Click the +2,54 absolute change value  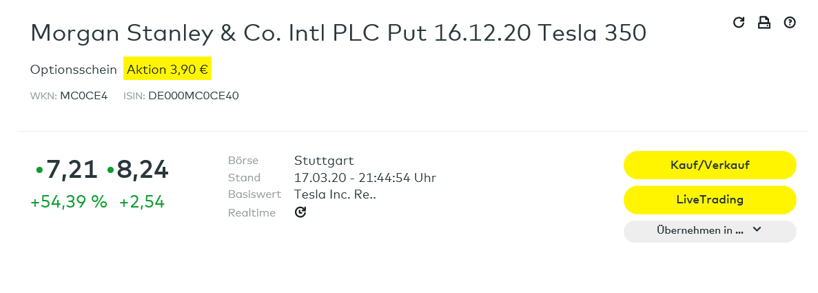pyautogui.click(x=142, y=202)
